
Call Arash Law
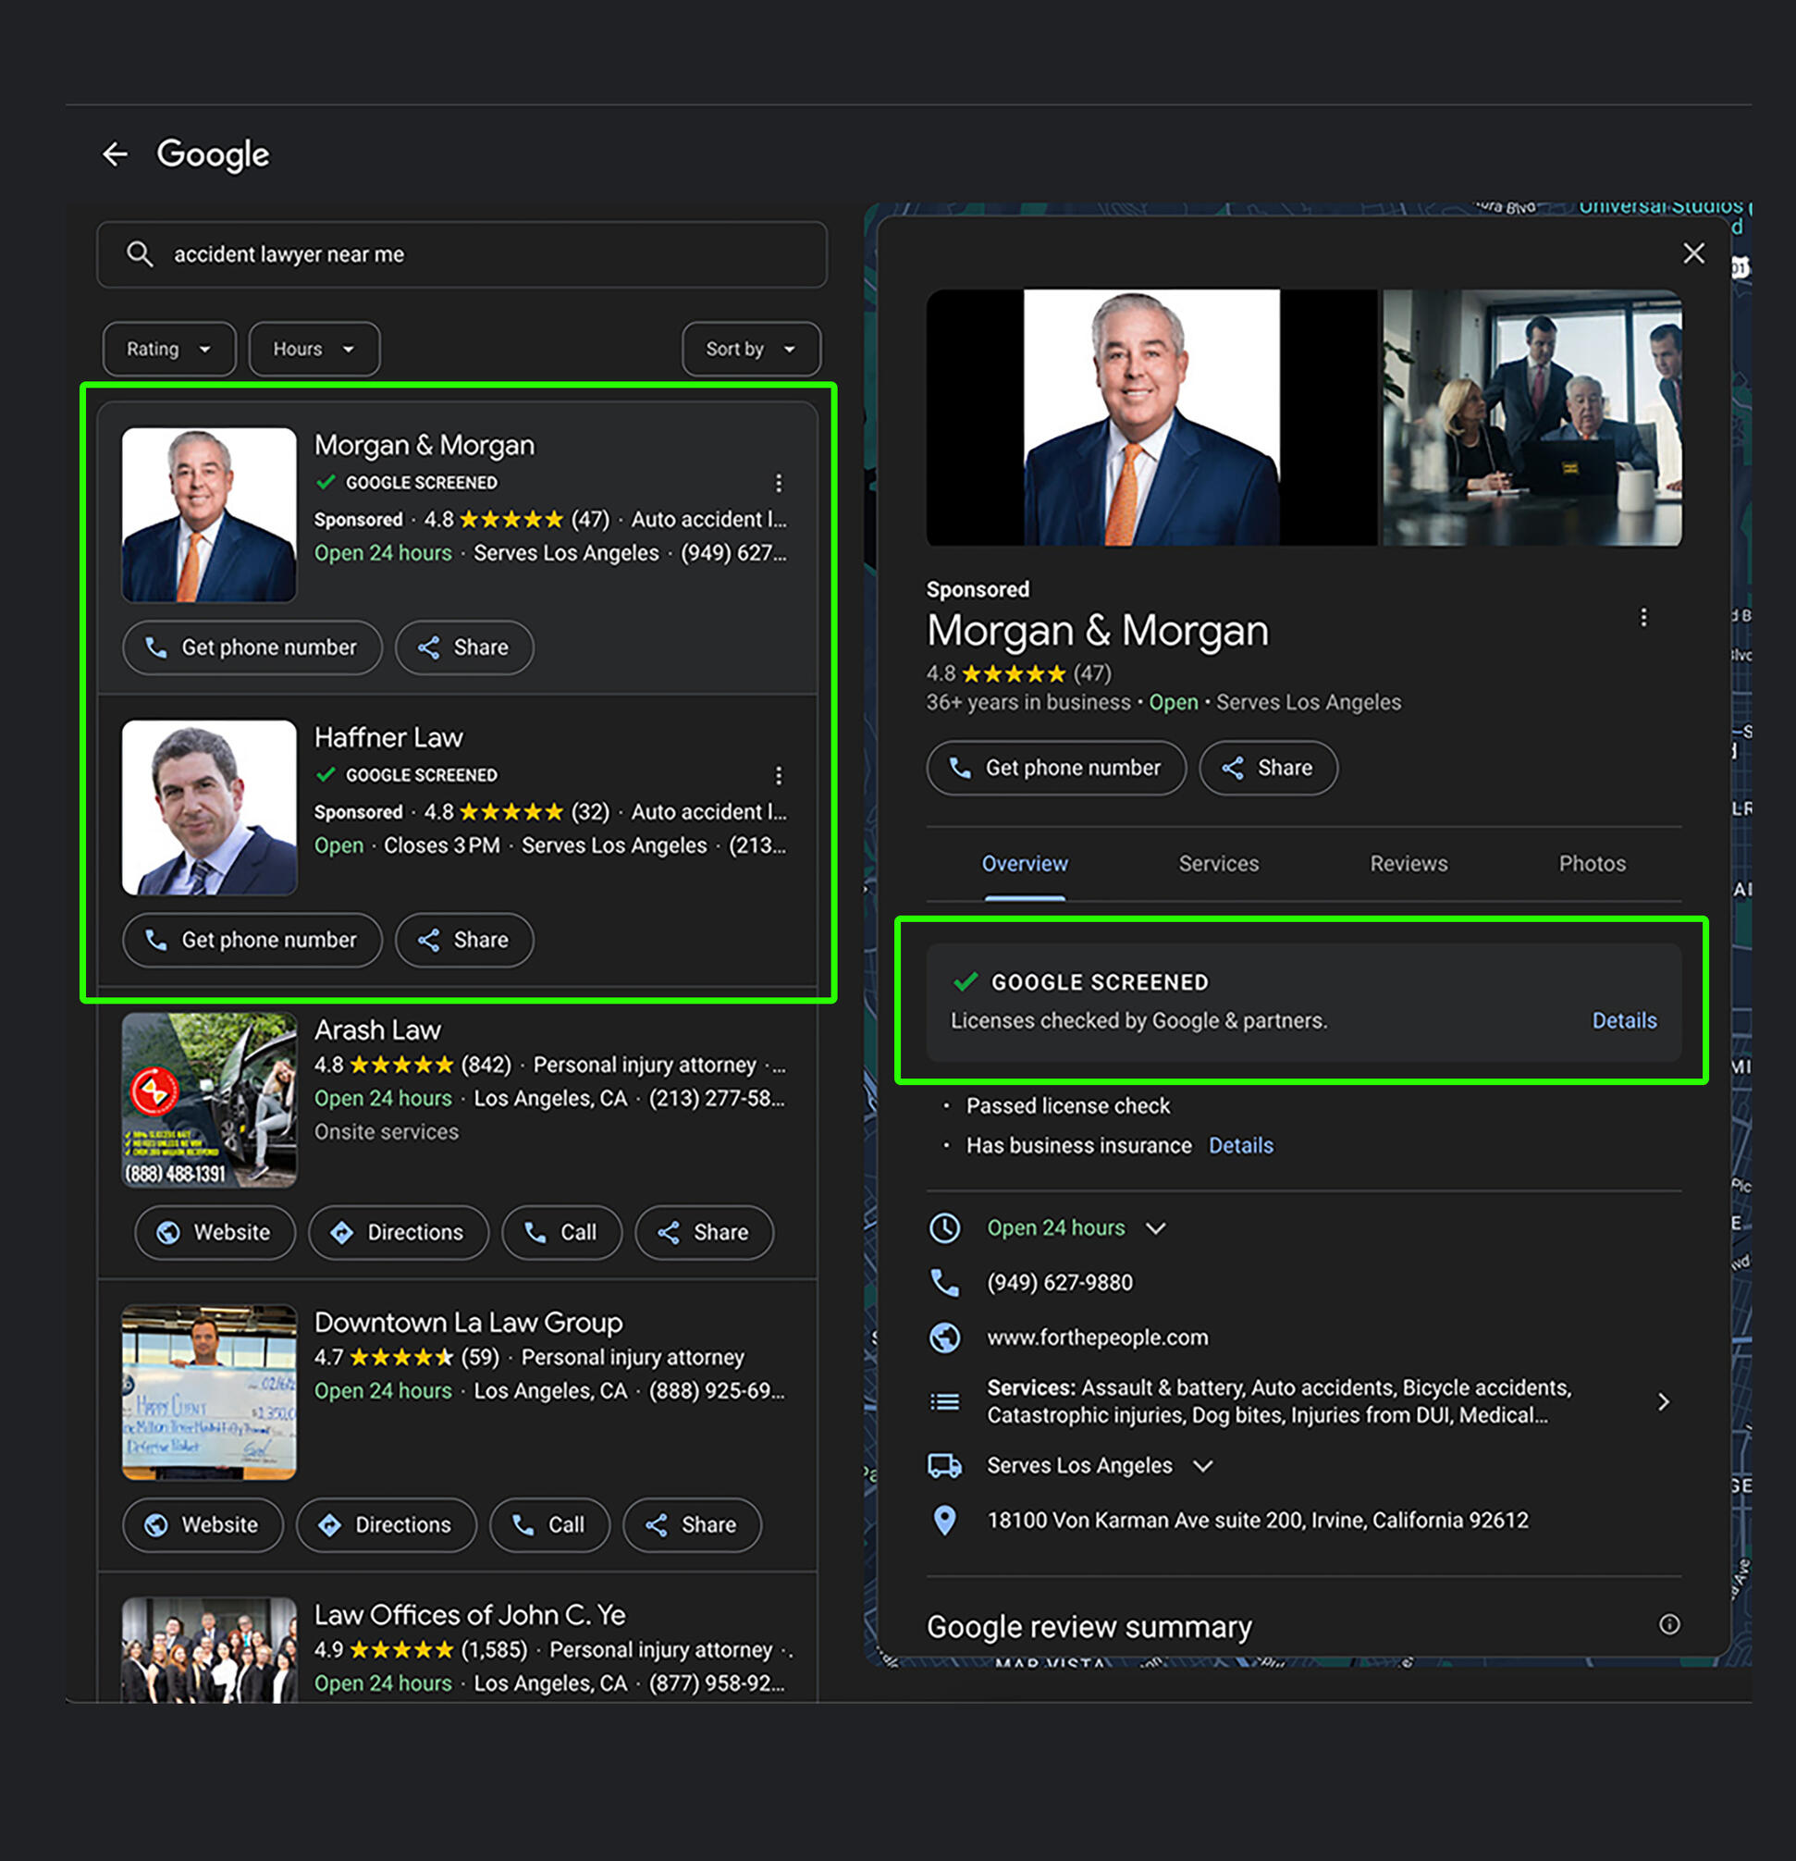562,1232
